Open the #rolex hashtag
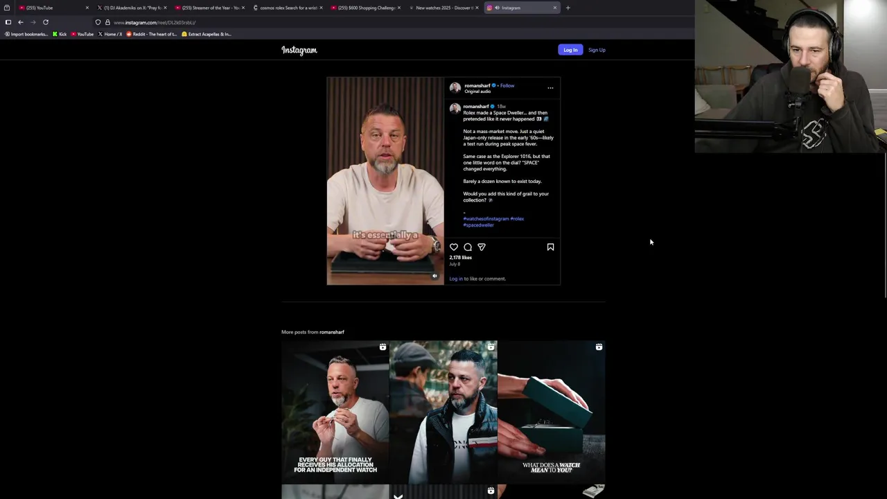The width and height of the screenshot is (887, 499). pos(518,219)
